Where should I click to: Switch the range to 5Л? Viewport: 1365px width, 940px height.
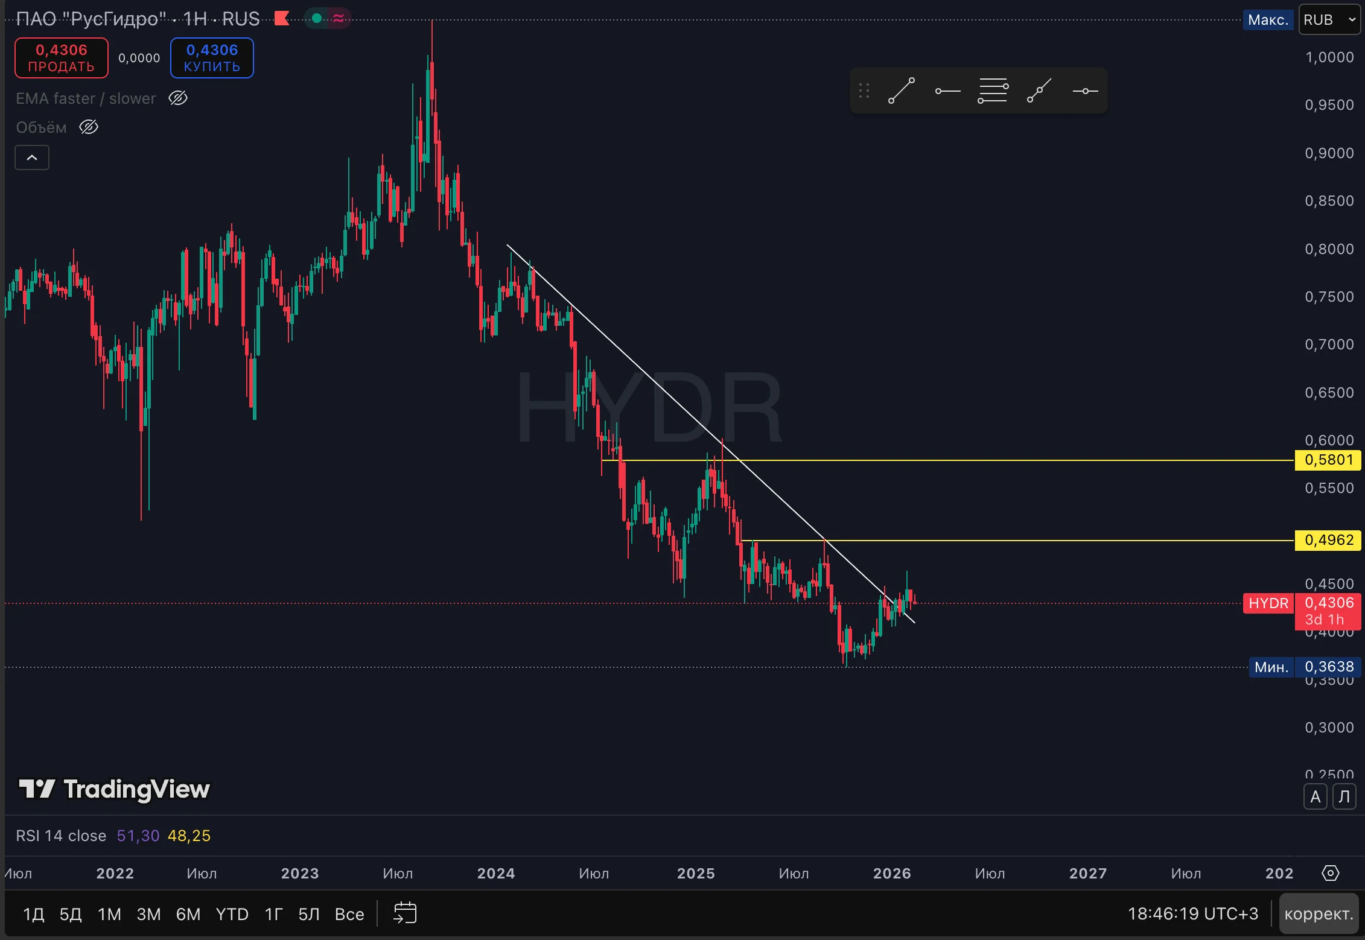(309, 914)
